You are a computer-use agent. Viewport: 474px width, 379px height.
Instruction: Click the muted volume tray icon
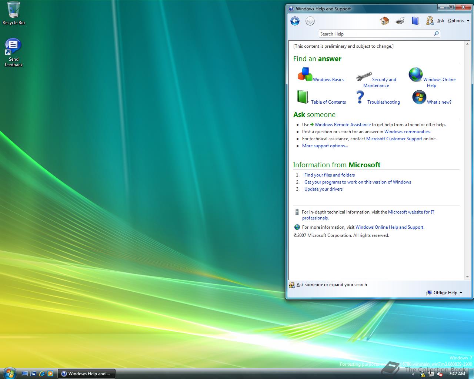pyautogui.click(x=440, y=374)
